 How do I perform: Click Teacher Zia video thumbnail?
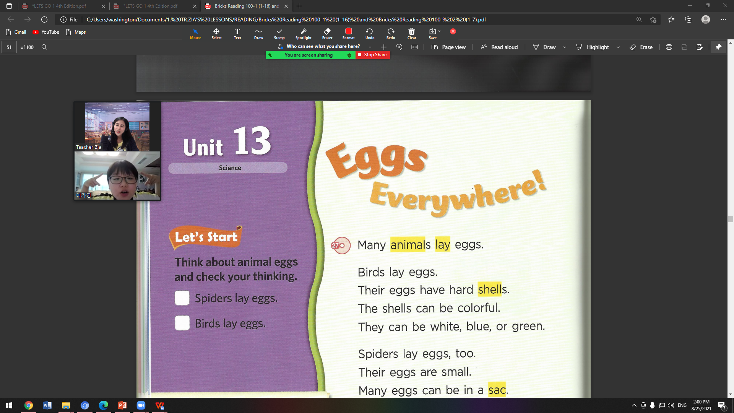[x=117, y=127]
